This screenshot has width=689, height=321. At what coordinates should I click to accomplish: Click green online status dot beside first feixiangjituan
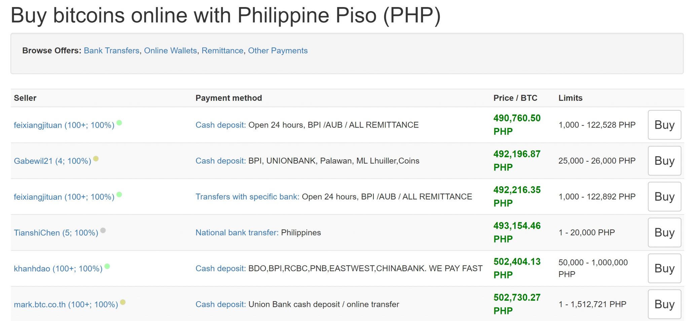(x=119, y=123)
